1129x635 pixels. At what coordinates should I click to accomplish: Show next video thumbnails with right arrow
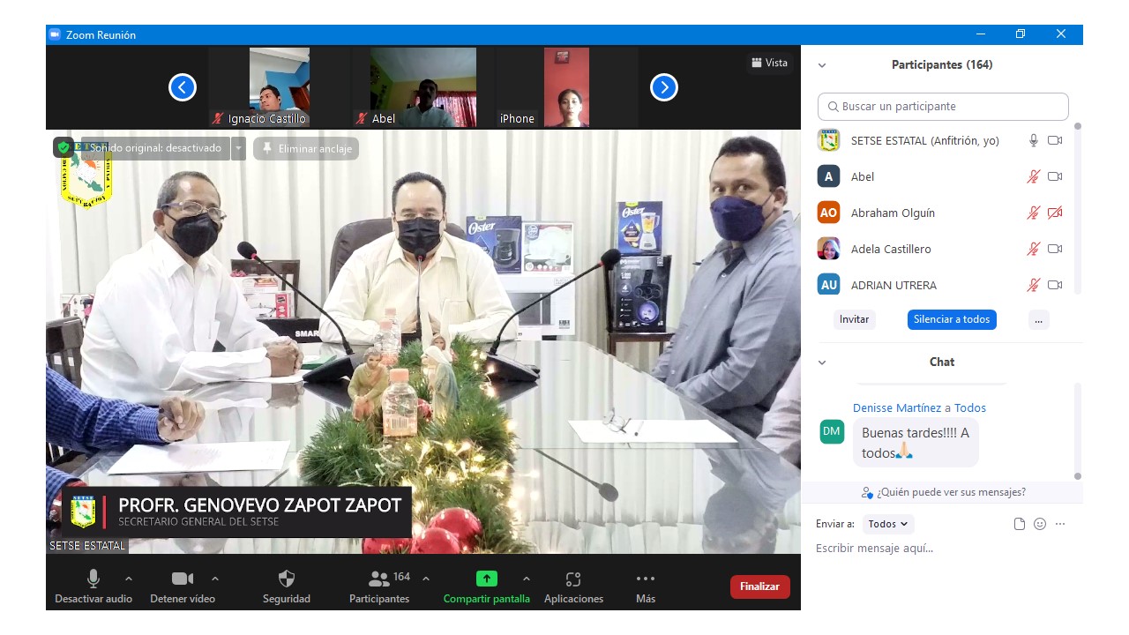tap(663, 87)
